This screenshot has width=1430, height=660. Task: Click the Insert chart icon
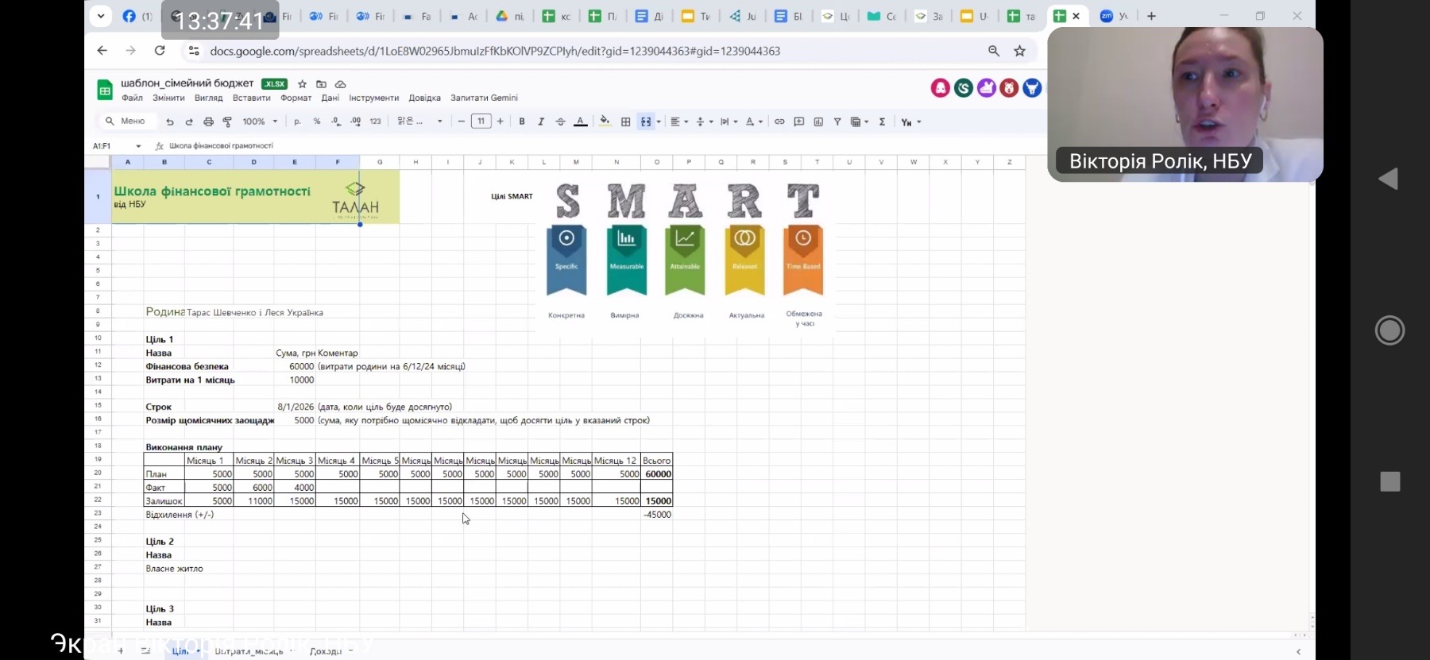pyautogui.click(x=818, y=122)
